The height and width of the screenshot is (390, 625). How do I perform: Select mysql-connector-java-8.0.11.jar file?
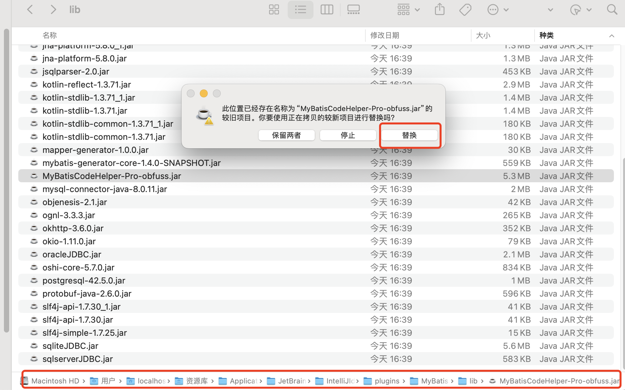(316, 189)
